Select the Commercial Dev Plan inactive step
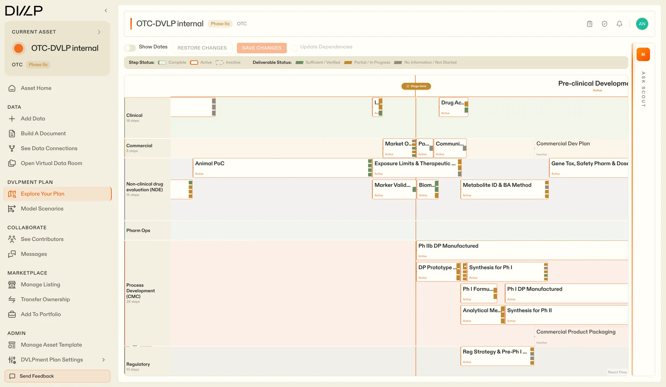Screen dimensions: 666x387 581,148
